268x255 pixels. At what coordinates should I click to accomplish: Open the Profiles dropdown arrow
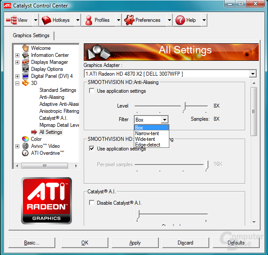click(x=118, y=20)
